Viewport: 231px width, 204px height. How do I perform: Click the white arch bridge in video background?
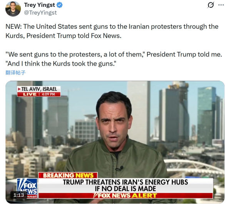194,166
